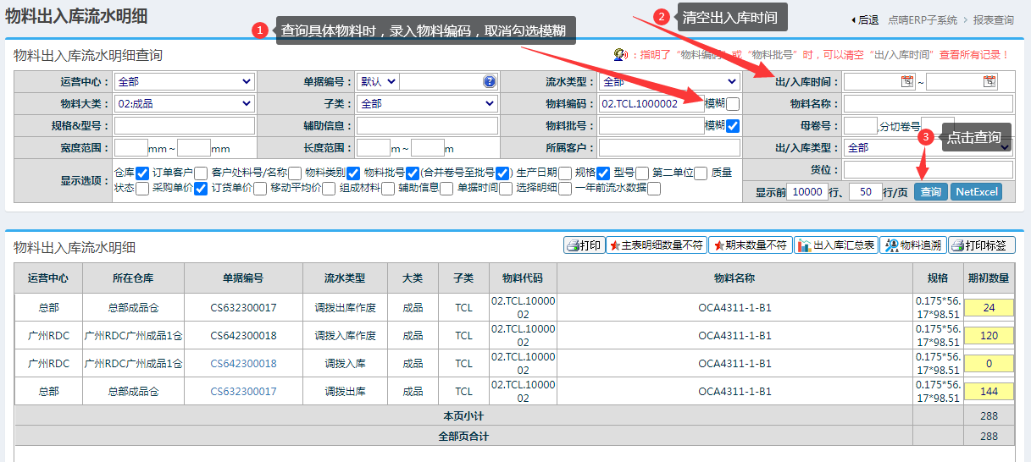Click 期末数量不符 star button
Viewport: 1031px width, 462px height.
[750, 245]
